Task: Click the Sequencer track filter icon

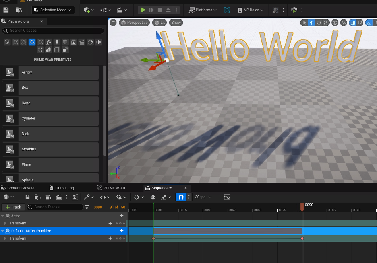Action: tap(87, 207)
